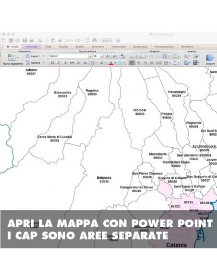
Task: Switch to the Tabelle tab
Action: (63, 47)
